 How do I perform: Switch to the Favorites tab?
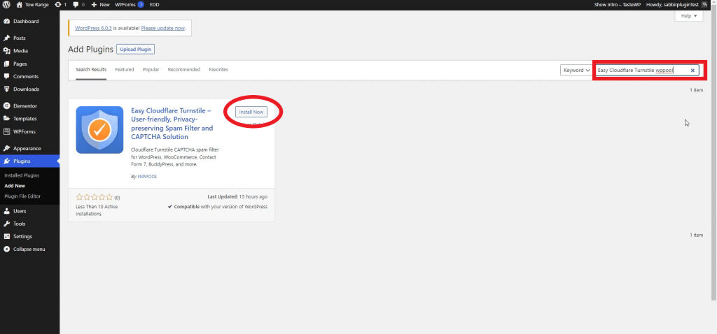[218, 70]
